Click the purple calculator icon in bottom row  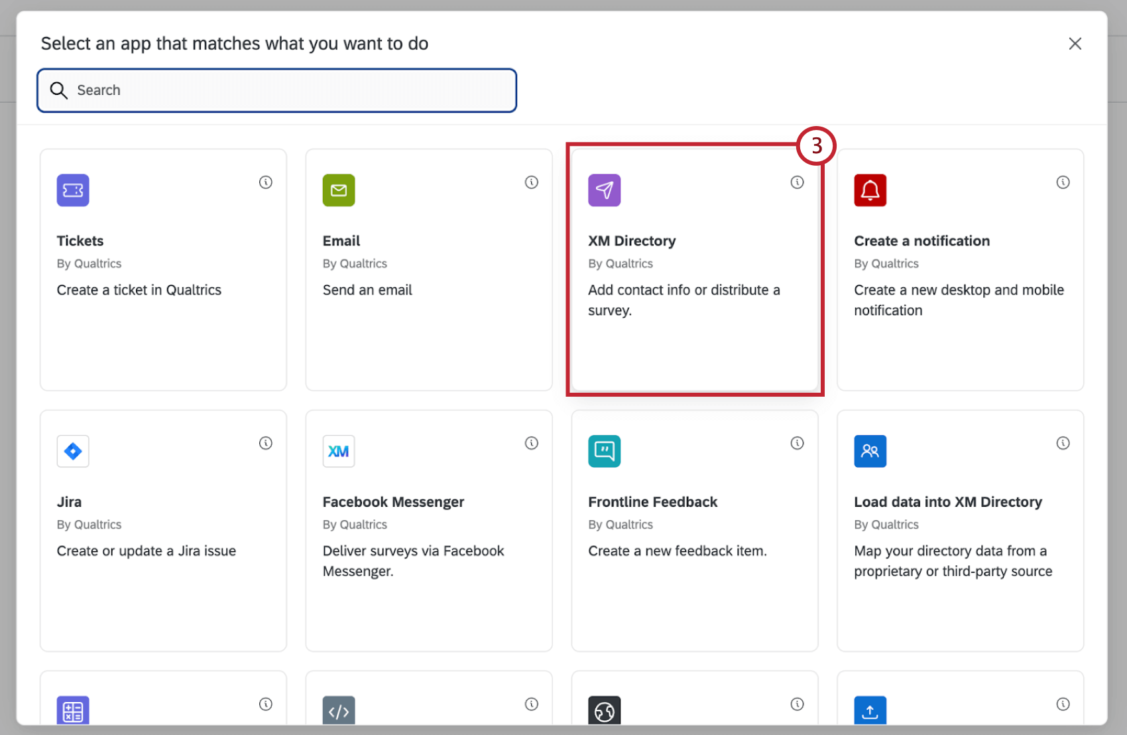click(73, 710)
